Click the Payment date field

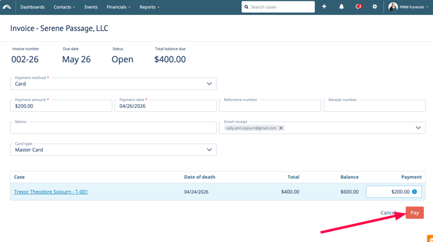[165, 105]
